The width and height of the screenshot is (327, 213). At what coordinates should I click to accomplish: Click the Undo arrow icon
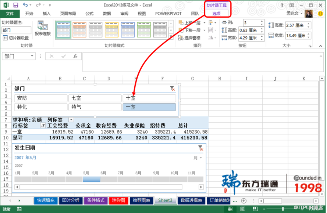25,5
